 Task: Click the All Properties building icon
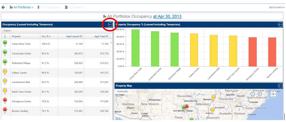39,8
